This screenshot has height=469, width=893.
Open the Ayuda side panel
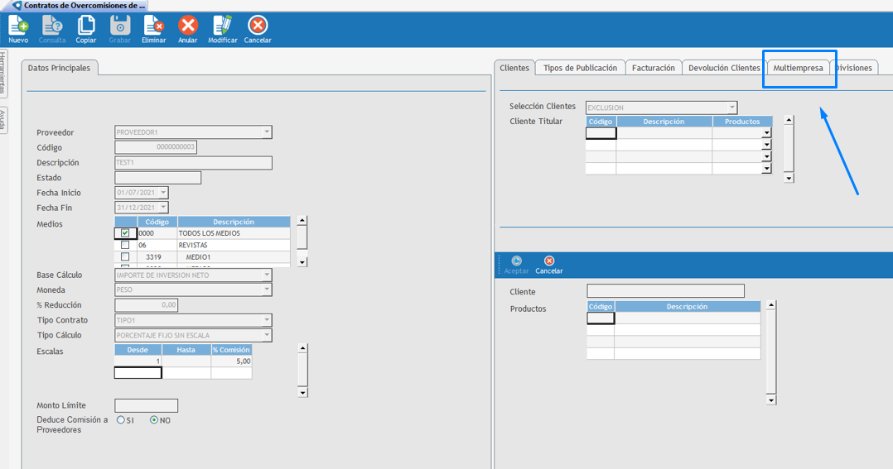point(3,120)
